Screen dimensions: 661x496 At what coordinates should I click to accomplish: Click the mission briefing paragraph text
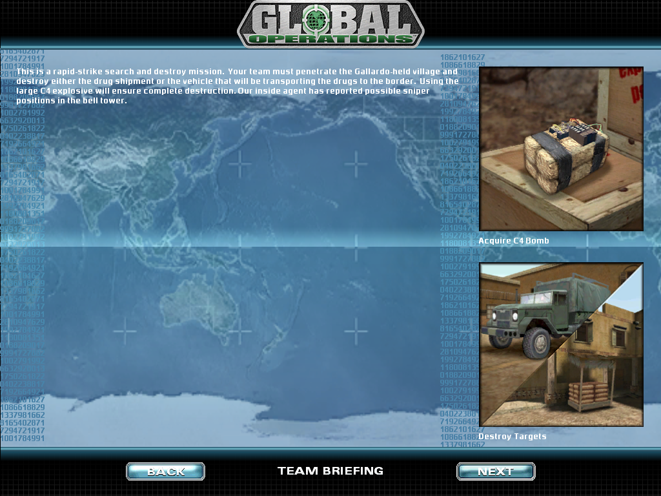tap(238, 86)
